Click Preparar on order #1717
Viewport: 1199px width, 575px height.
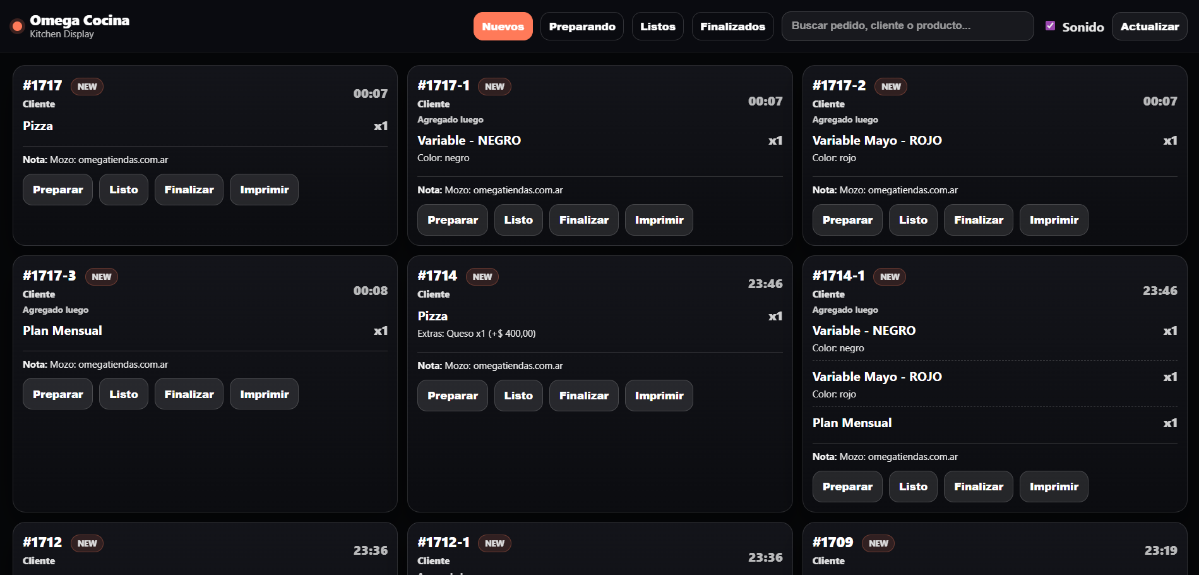[x=57, y=190]
